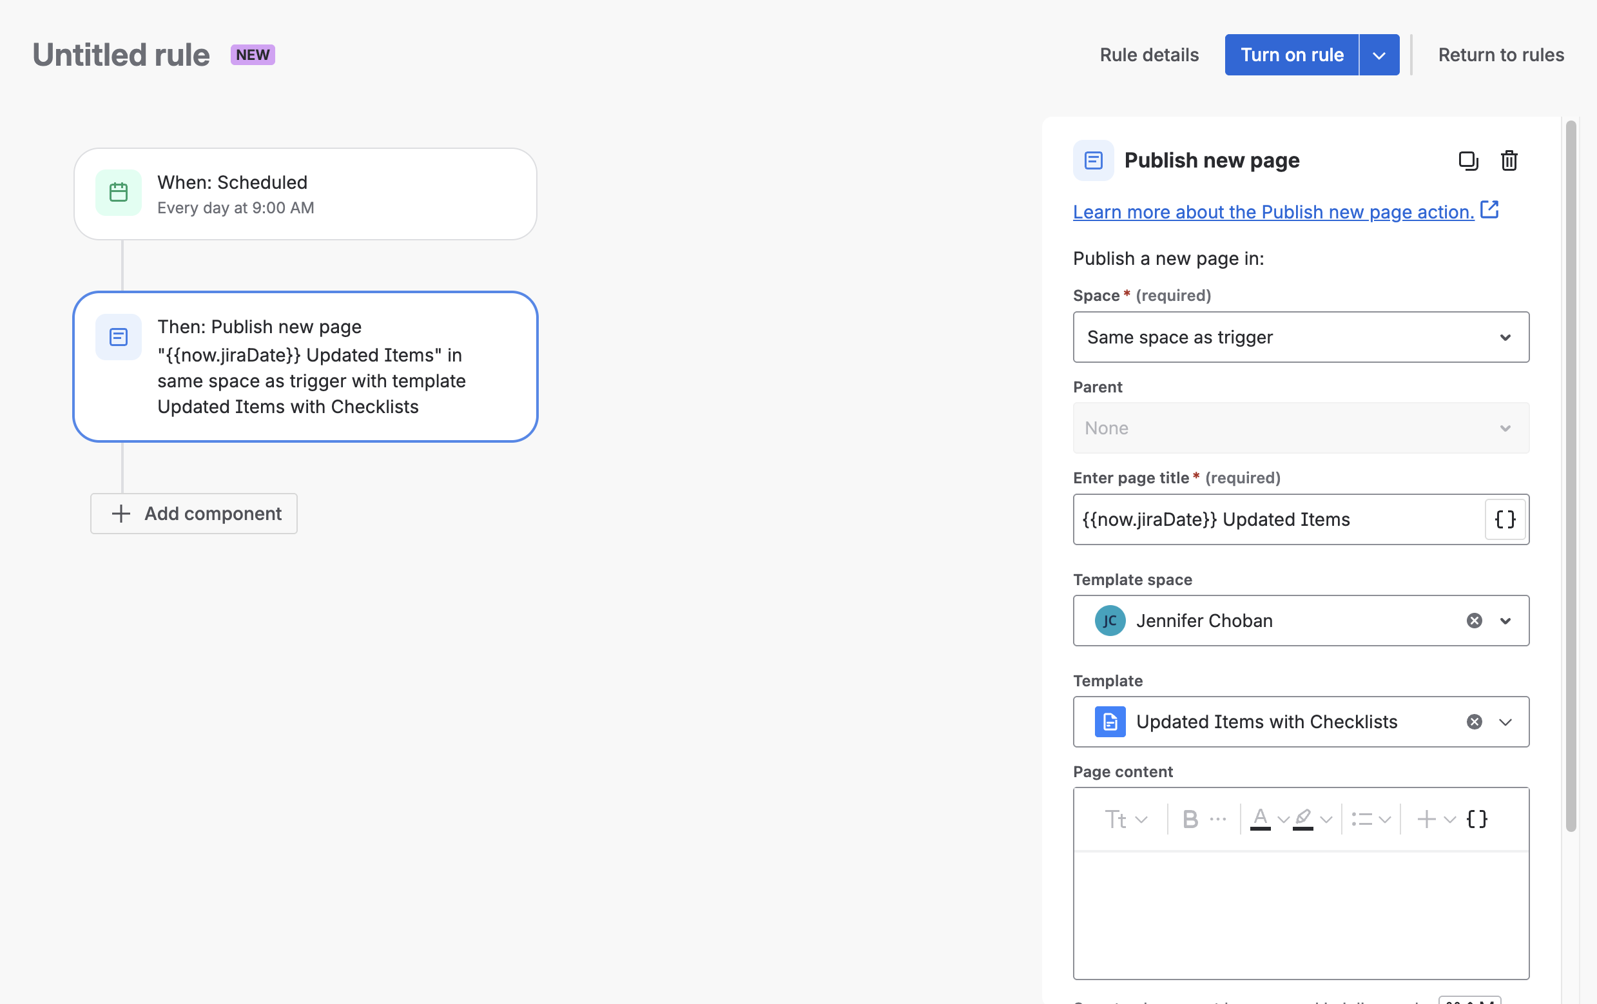1597x1004 pixels.
Task: Open the highlight color tool
Action: coord(1303,820)
